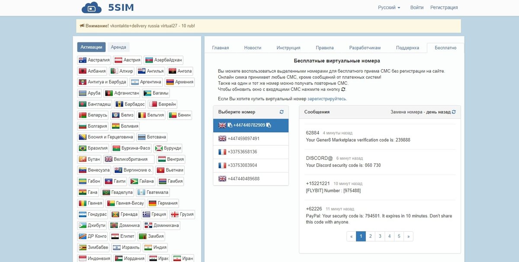The image size is (519, 262).
Task: Click previous page arrow «
Action: click(x=351, y=236)
